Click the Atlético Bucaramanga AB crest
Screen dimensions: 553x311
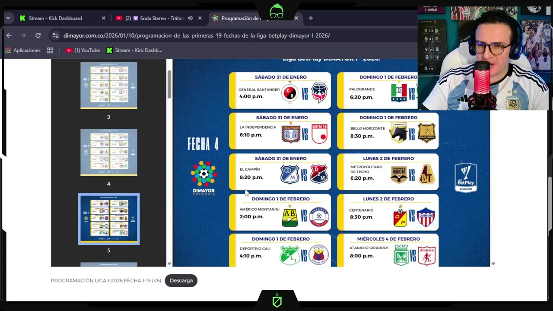[289, 217]
